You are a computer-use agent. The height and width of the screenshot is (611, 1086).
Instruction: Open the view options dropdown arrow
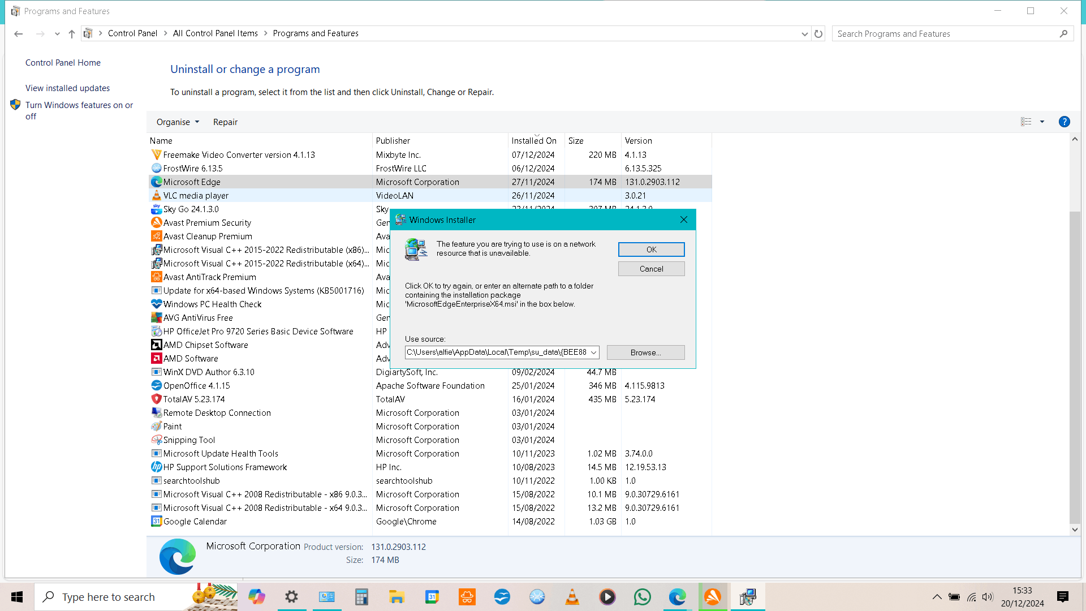1042,122
